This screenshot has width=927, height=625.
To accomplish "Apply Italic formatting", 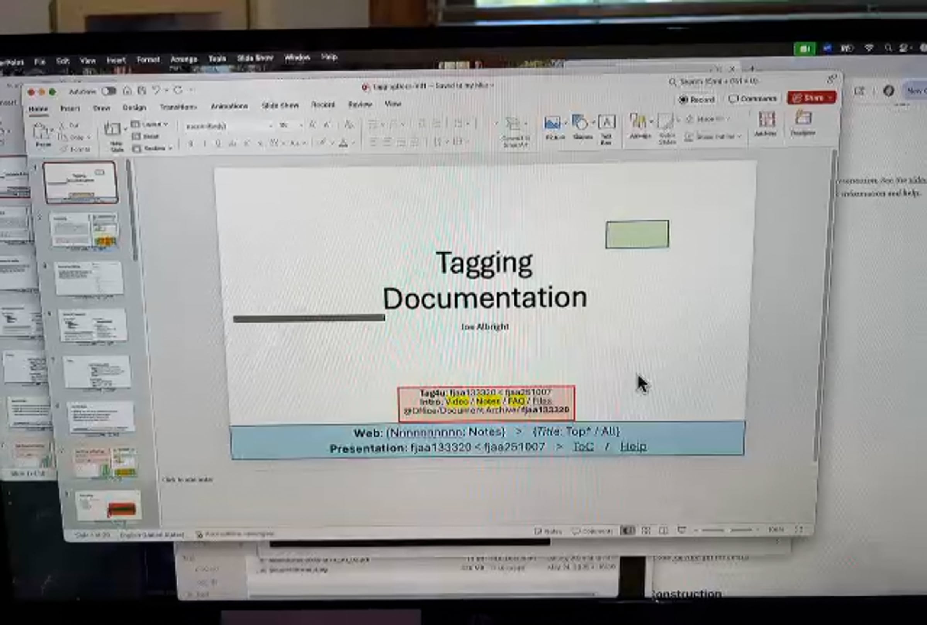I will pyautogui.click(x=205, y=144).
